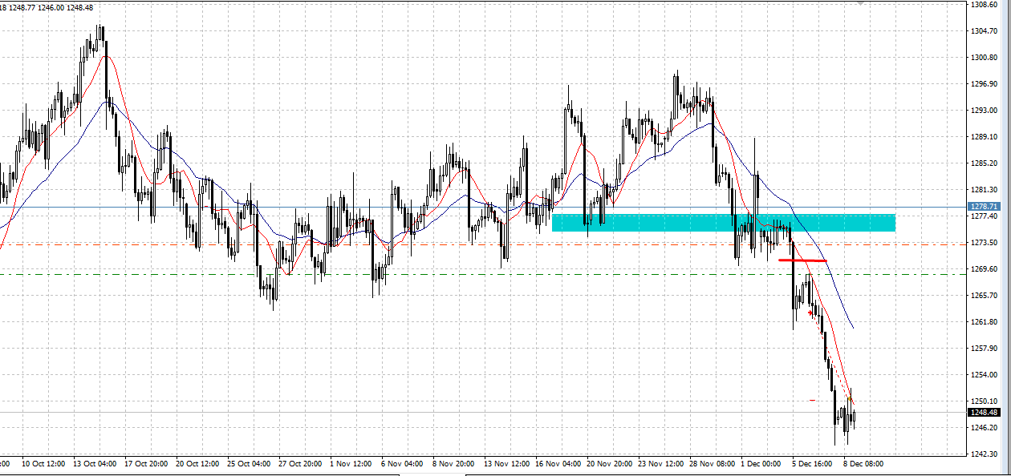Click the 25 Oct 04:00 time label
The height and width of the screenshot is (476, 1011).
pos(249,463)
